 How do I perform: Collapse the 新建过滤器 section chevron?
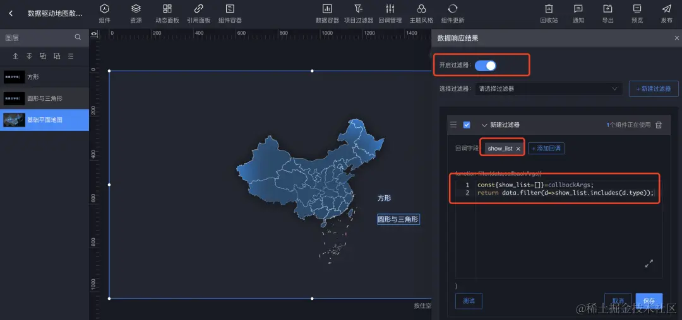click(484, 125)
